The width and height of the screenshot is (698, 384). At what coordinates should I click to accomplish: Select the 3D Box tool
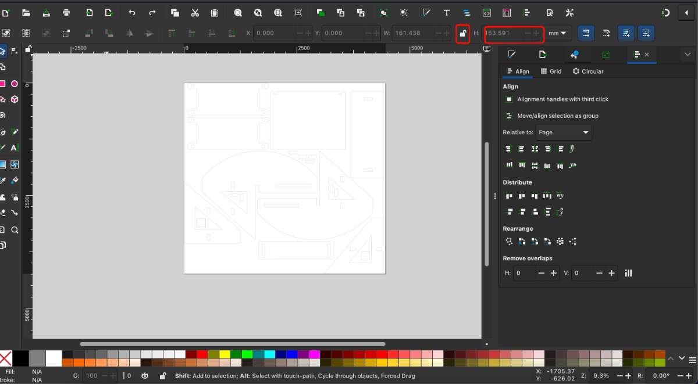(15, 100)
